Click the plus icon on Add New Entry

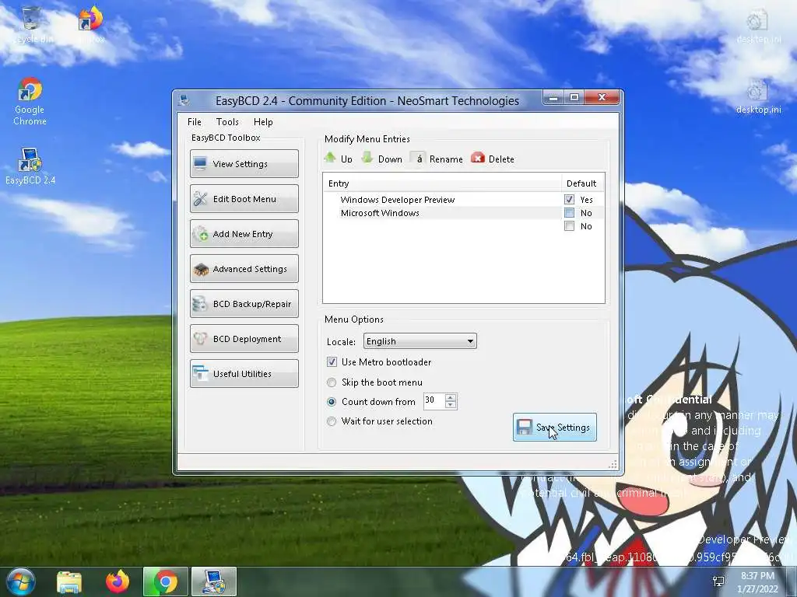coord(200,233)
